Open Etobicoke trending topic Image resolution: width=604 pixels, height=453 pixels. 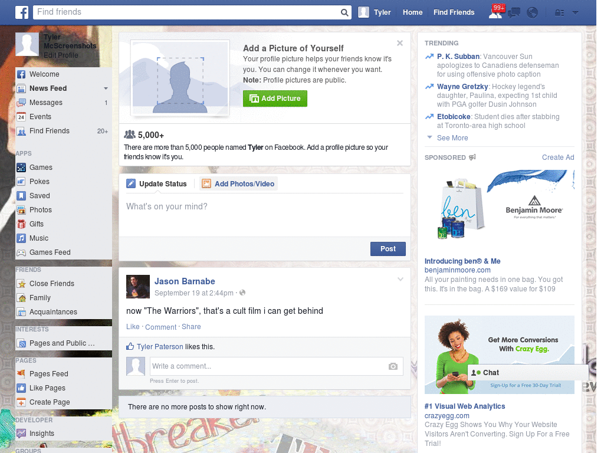click(454, 117)
